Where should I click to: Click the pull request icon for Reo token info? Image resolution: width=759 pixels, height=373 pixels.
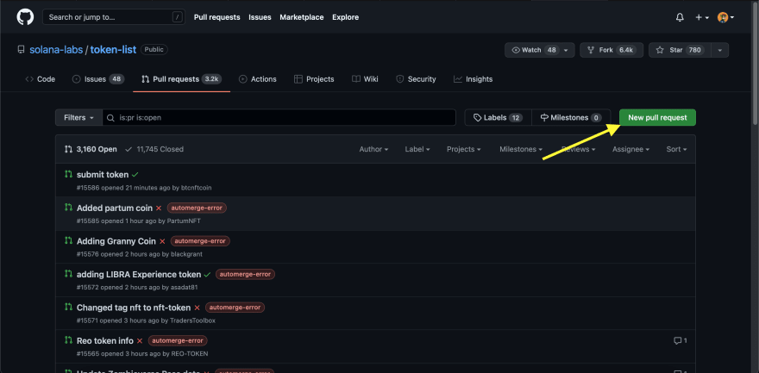[x=69, y=340]
